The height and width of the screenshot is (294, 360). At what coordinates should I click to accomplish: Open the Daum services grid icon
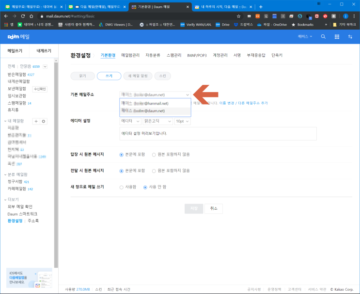point(337,37)
